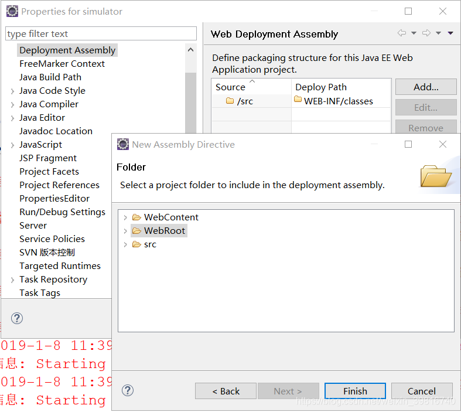Select the WebContent folder icon
Image resolution: width=461 pixels, height=412 pixels.
click(136, 217)
